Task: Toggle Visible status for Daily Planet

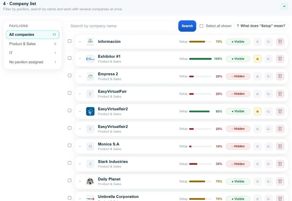Action: 238,181
